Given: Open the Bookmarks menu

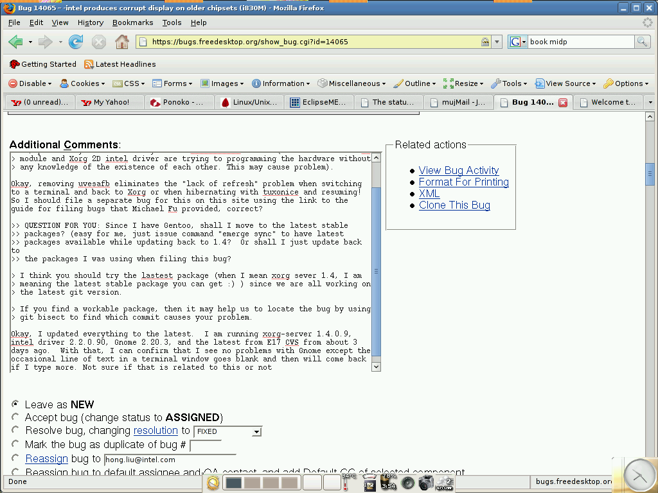Looking at the screenshot, I should click(132, 22).
